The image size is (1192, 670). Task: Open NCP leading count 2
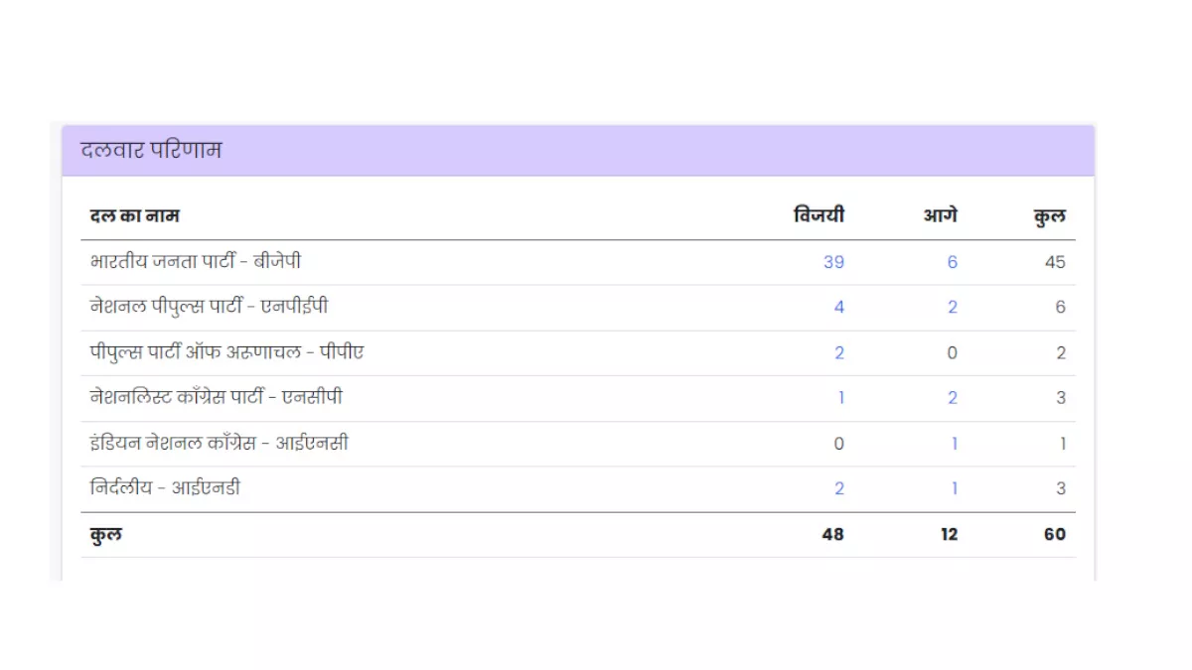coord(953,398)
